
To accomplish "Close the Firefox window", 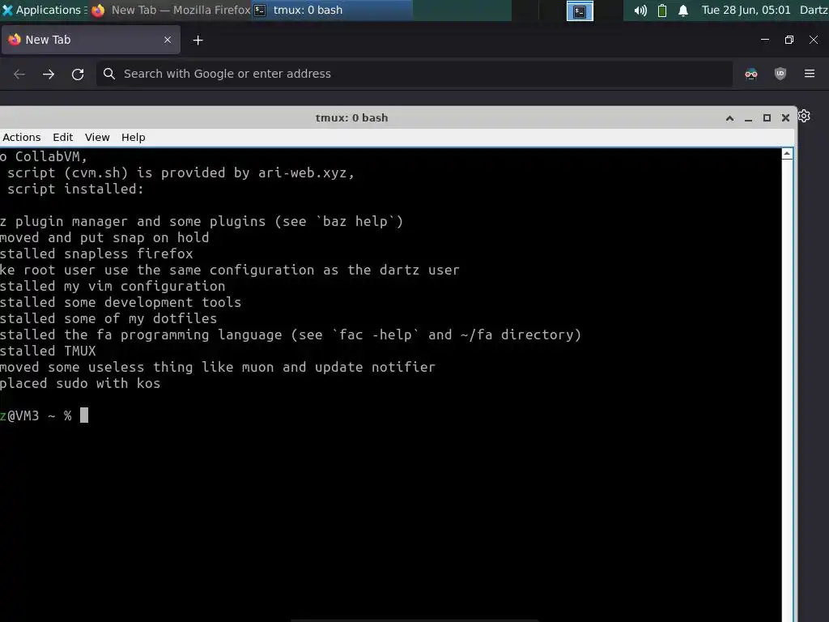I will 814,40.
